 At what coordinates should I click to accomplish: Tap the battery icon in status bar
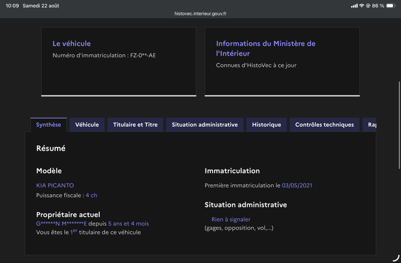point(390,6)
